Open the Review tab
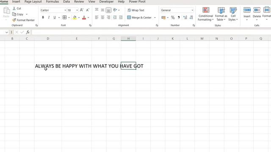271x152 pixels. pyautogui.click(x=79, y=2)
